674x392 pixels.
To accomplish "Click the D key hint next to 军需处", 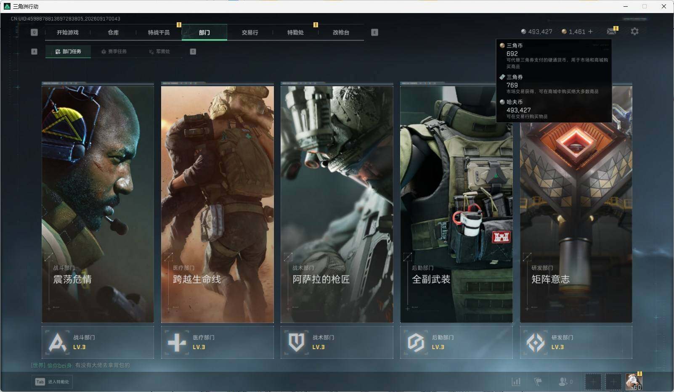I will tap(193, 51).
